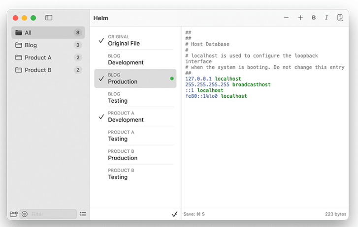
Task: Click the green status dot on Production
Action: 172,79
